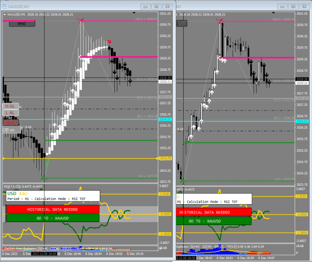Image resolution: width=312 pixels, height=262 pixels.
Task: Select the red fibo top marker in right chart
Action: click(220, 20)
